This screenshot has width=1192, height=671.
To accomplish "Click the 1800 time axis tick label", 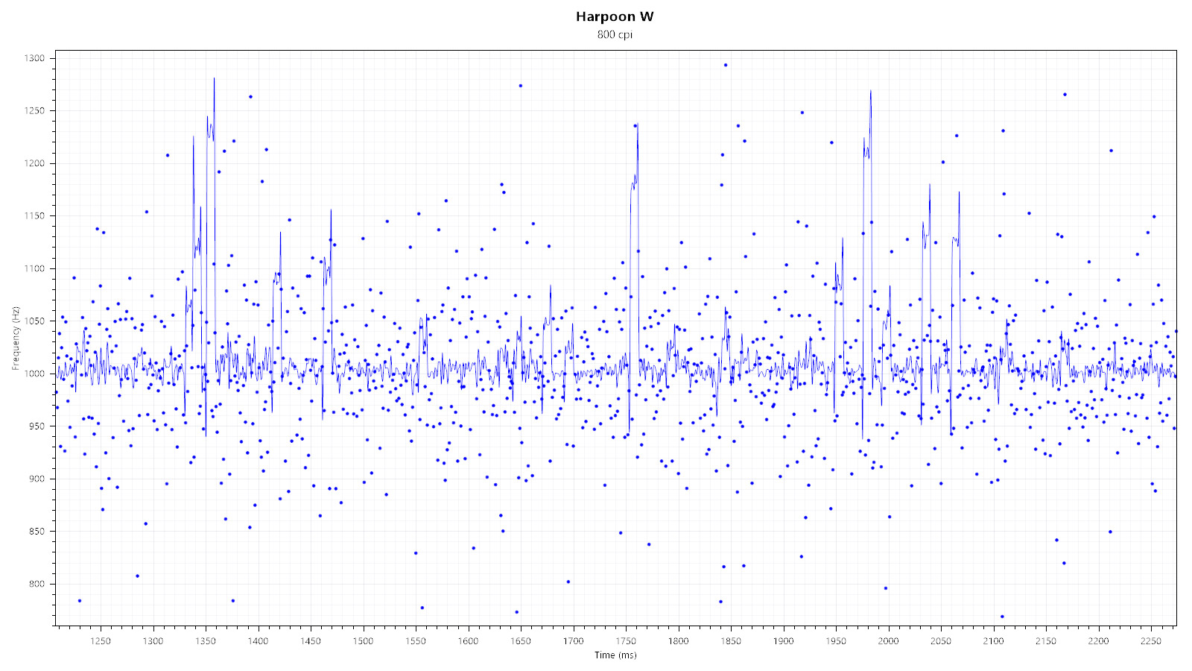I will (678, 641).
